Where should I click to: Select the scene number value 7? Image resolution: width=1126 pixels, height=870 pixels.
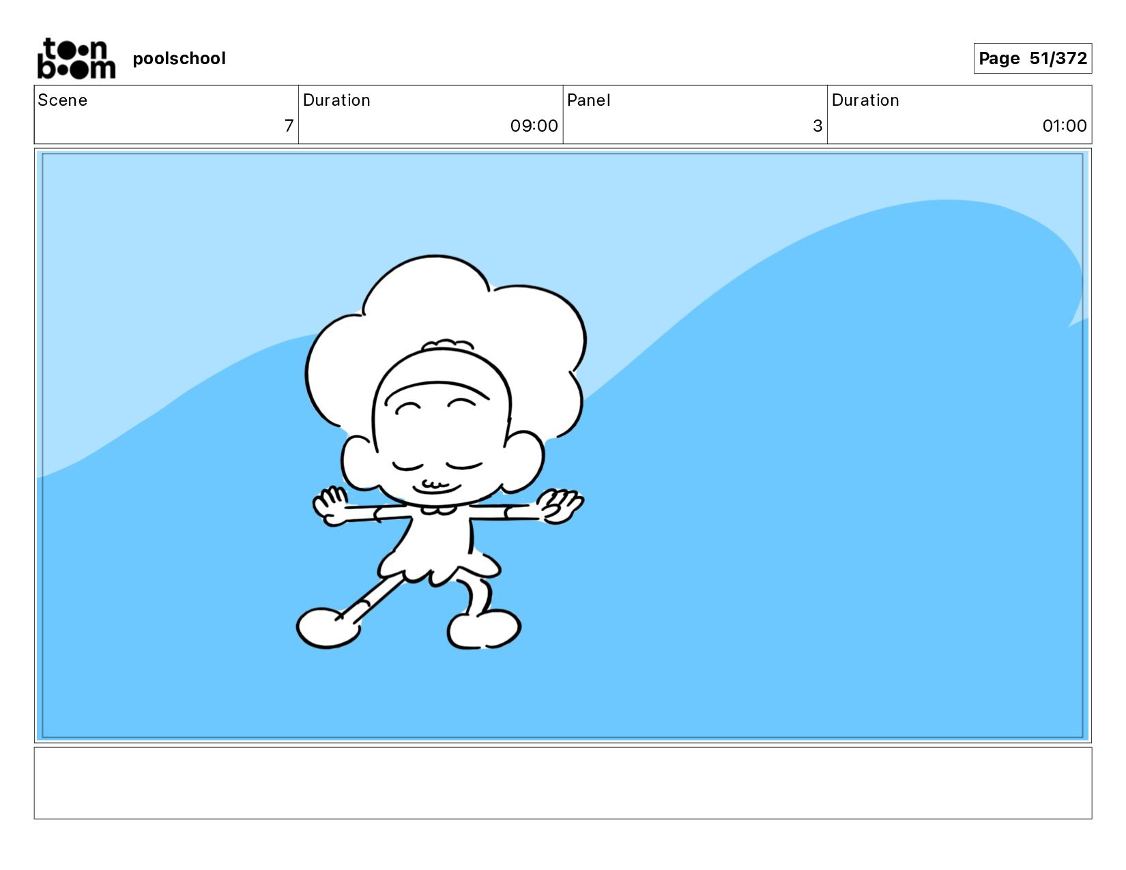point(289,126)
